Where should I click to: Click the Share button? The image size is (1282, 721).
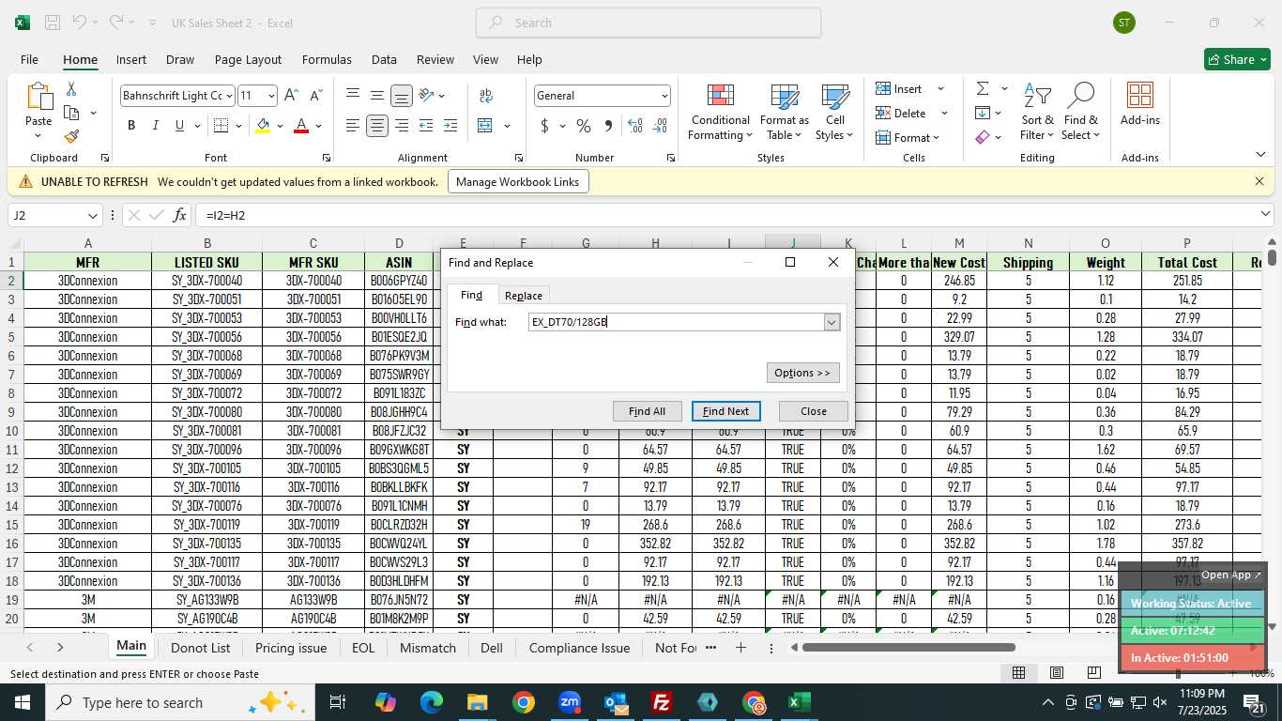(1237, 59)
